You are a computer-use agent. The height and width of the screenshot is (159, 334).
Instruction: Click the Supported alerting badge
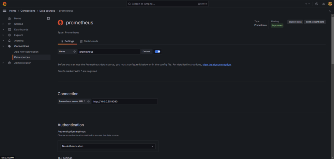pyautogui.click(x=277, y=25)
